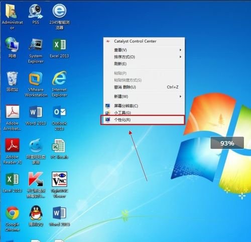Open Catalyst Control Center from context menu
The width and height of the screenshot is (251, 242).
coord(144,41)
